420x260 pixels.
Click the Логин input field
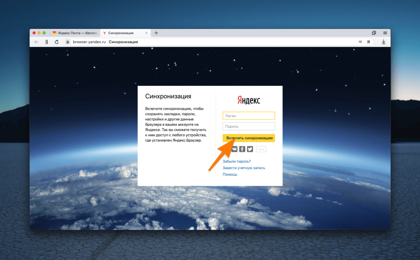point(249,116)
